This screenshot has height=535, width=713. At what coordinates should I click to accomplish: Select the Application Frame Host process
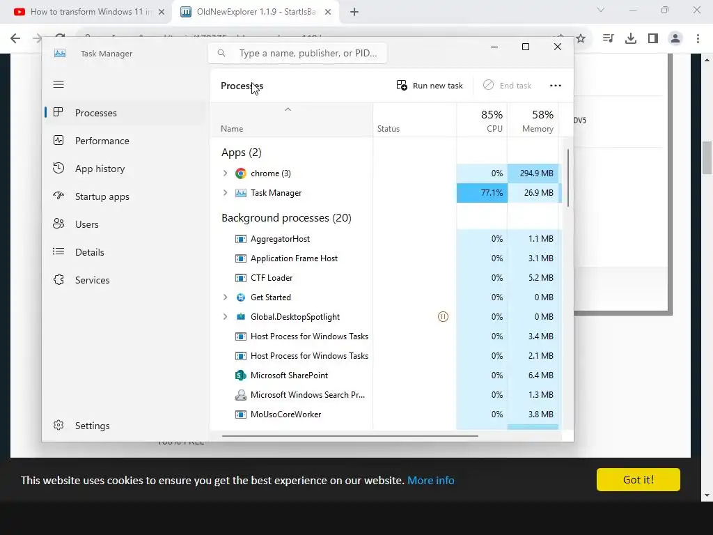[x=386, y=258]
